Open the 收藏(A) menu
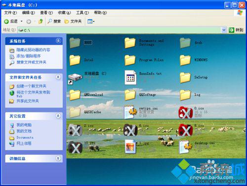The image size is (247, 186). click(64, 13)
